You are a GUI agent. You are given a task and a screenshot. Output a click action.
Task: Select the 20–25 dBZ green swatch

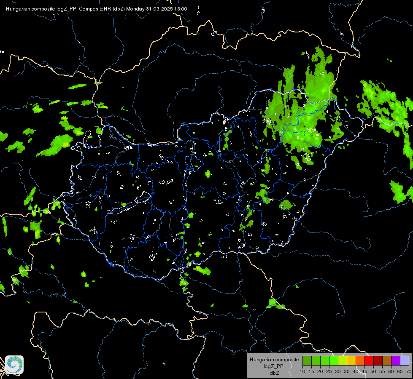coord(325,360)
